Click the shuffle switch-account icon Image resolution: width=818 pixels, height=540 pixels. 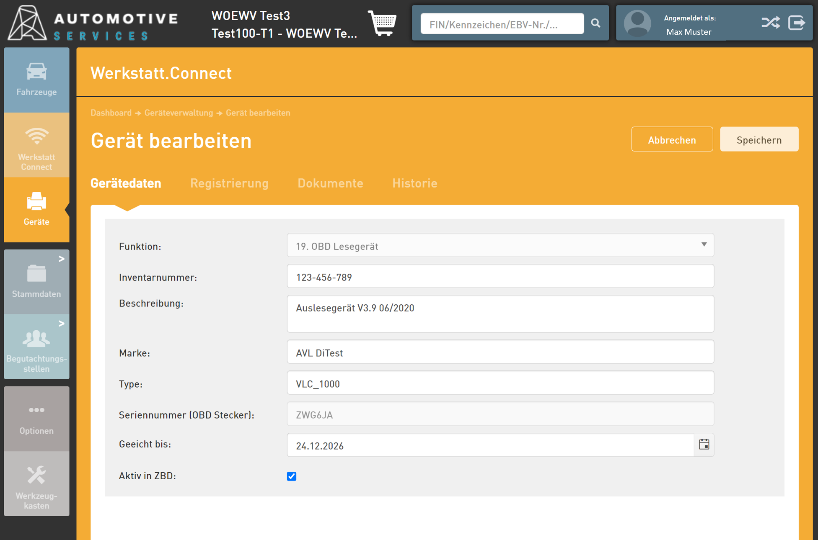[770, 23]
